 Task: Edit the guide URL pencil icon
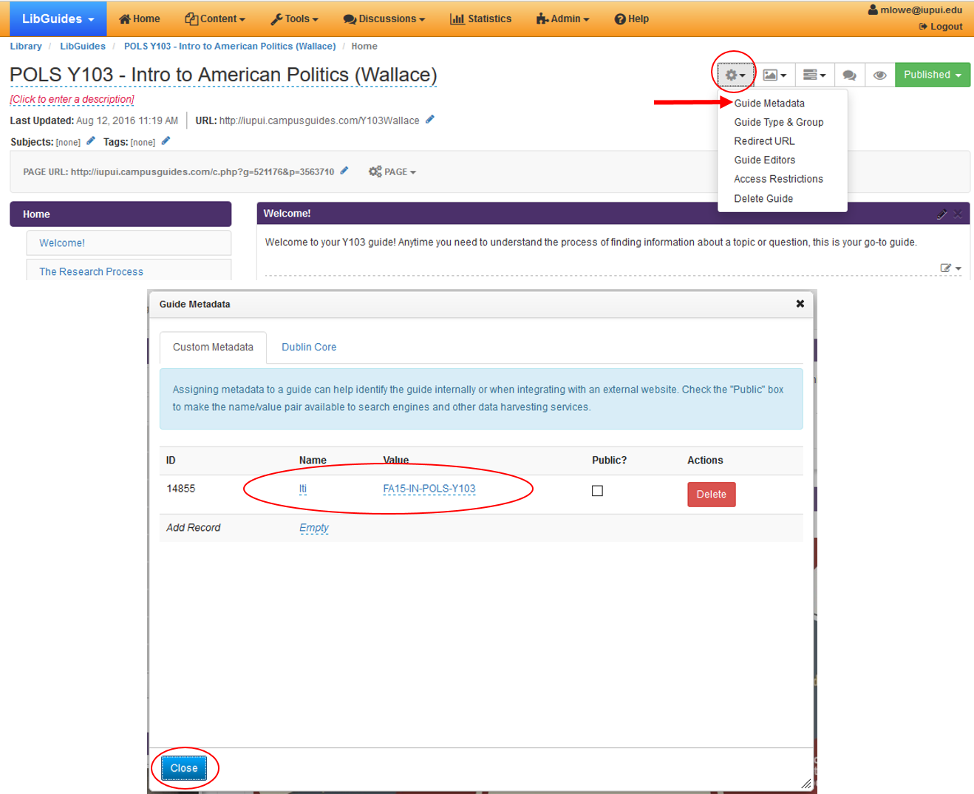point(430,120)
